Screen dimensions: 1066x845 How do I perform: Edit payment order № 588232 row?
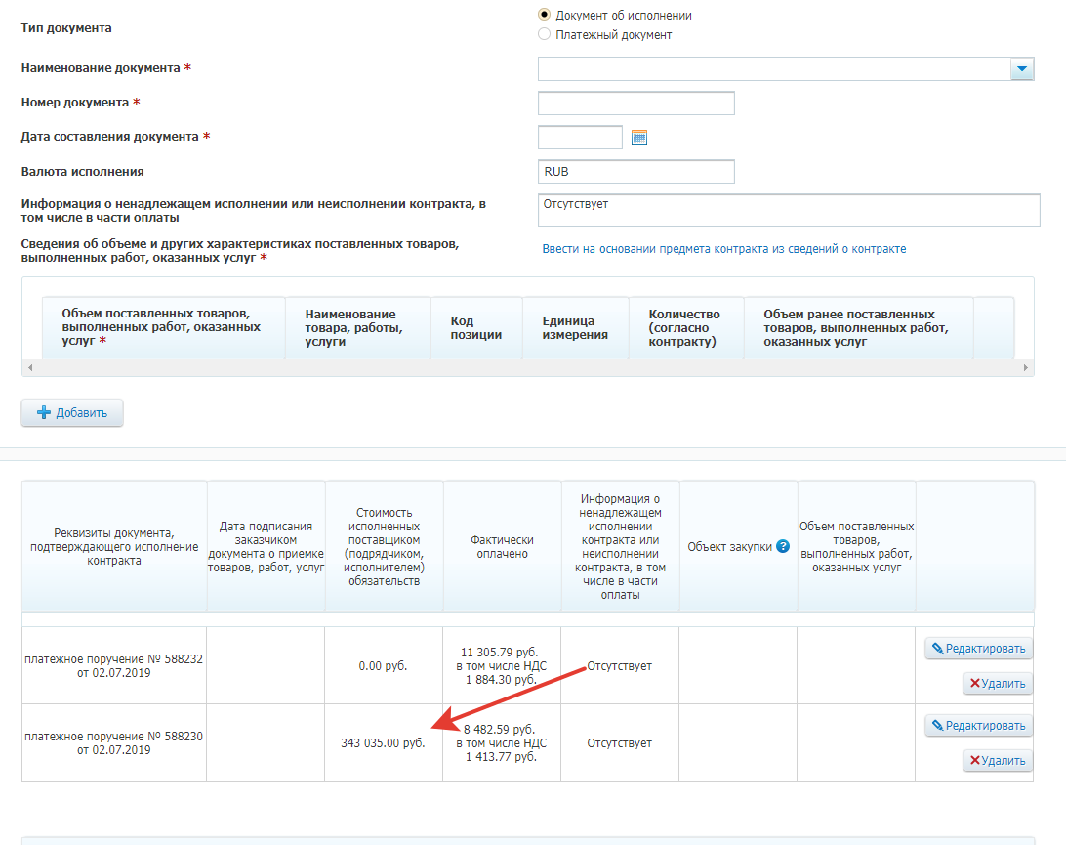(x=978, y=648)
